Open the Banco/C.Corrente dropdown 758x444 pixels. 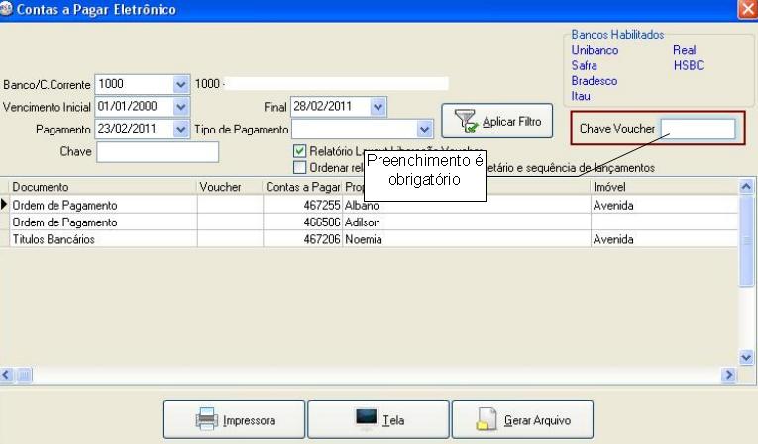point(179,84)
